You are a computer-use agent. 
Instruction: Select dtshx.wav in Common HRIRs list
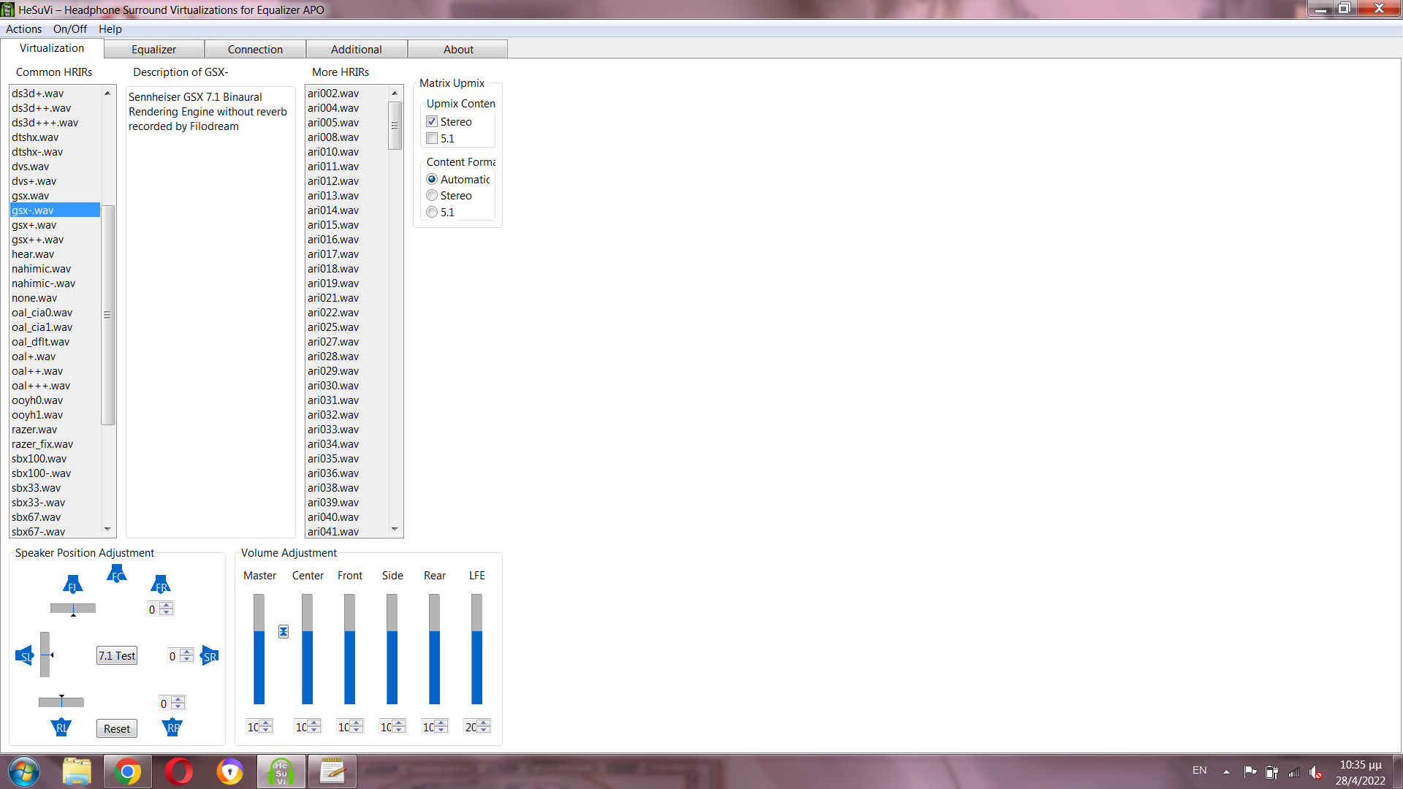coord(35,137)
